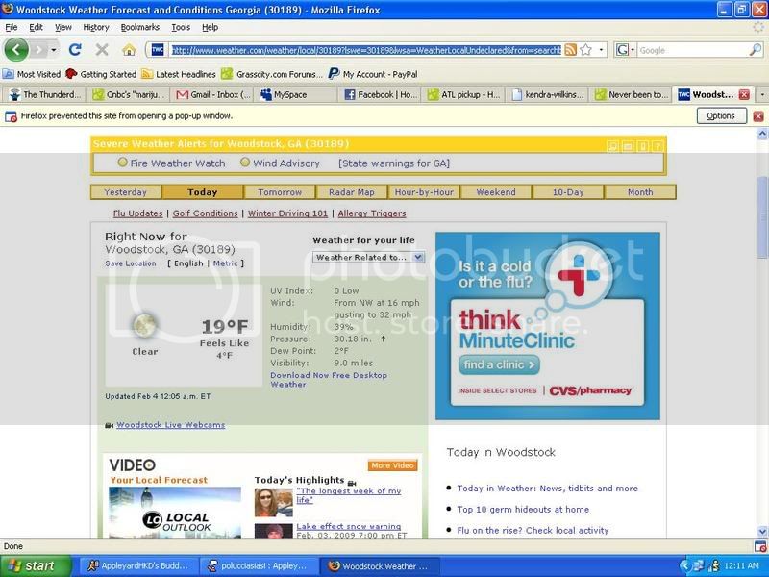This screenshot has width=769, height=577.
Task: Open My Account - PayPal bookmark
Action: pos(373,74)
